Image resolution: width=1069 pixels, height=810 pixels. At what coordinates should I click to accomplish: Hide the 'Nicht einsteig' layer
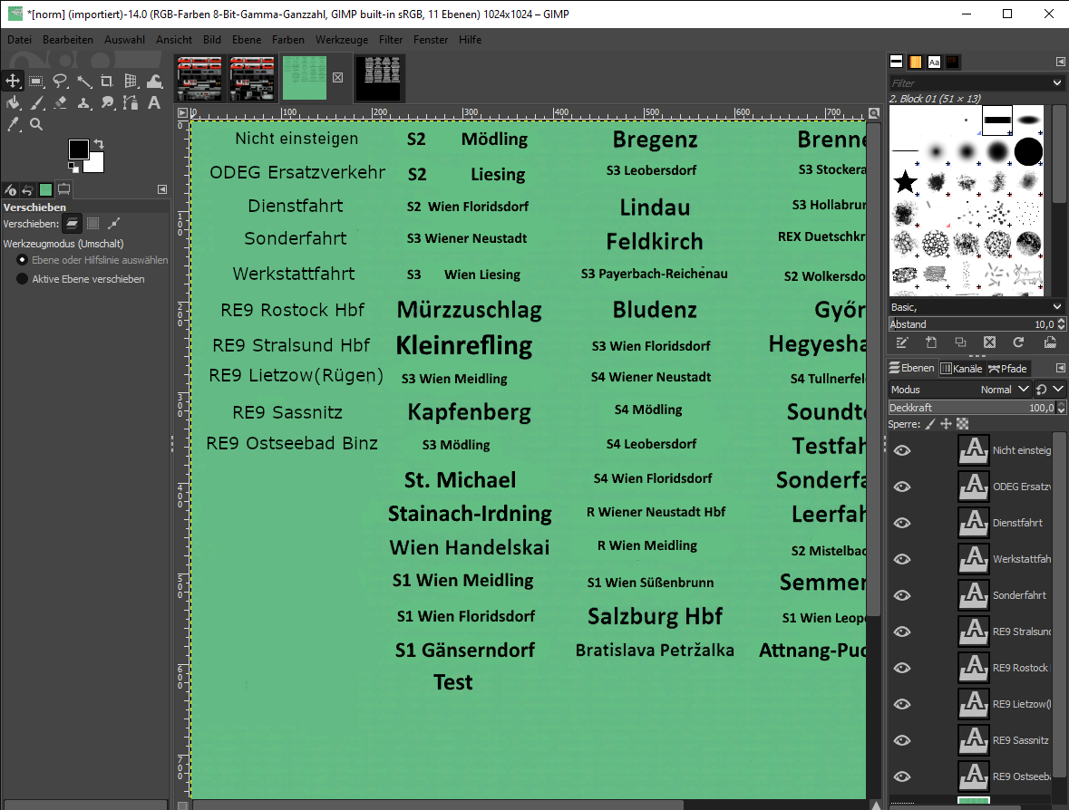point(902,450)
